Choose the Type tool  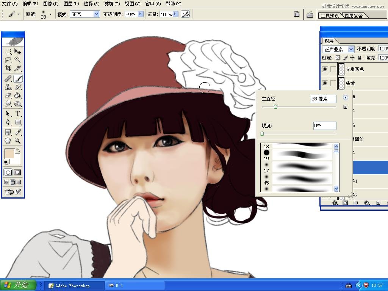(18, 114)
